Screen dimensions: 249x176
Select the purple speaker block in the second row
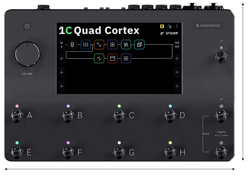click(126, 59)
